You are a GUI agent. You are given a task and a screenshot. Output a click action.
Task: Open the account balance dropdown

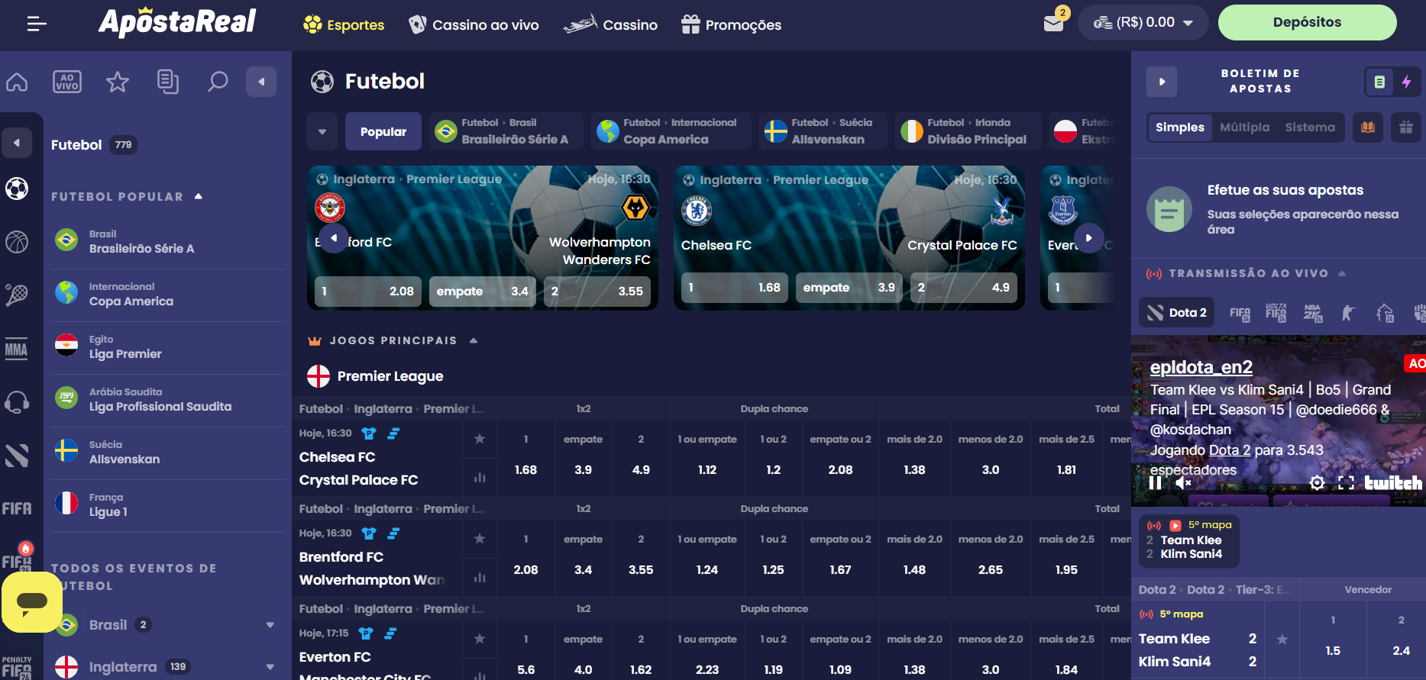1143,23
